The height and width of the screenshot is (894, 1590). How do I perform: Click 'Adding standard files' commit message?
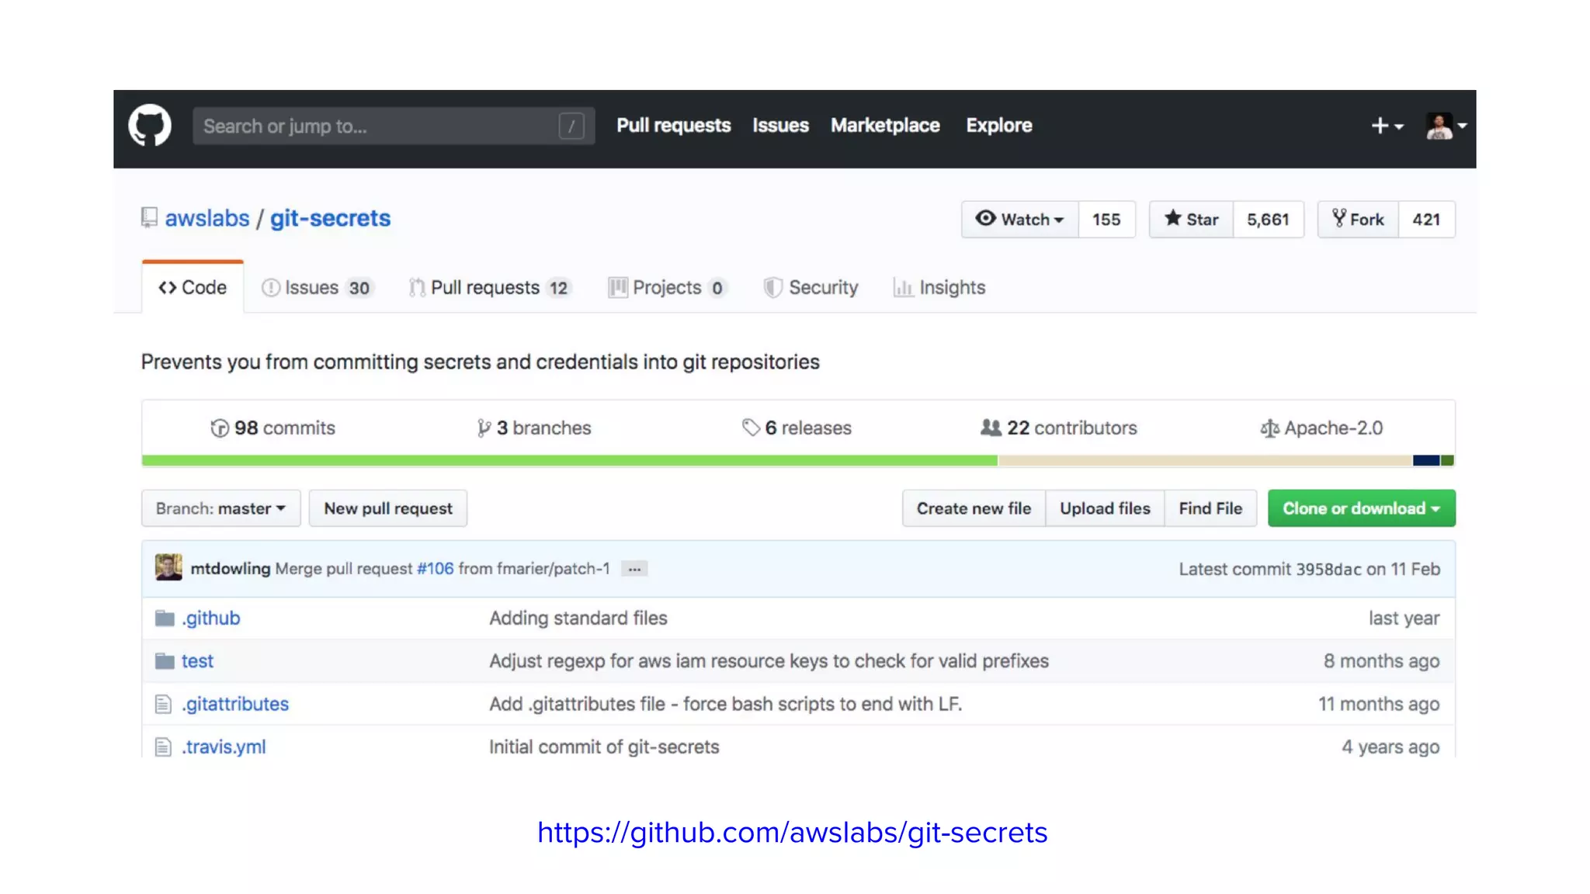578,619
